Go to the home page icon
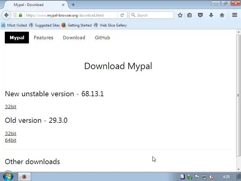 click(222, 15)
